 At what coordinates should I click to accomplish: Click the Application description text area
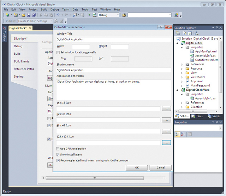[x=114, y=89]
